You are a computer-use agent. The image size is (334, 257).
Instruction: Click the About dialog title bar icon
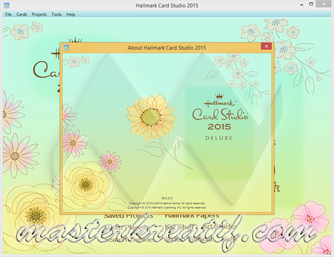pos(66,48)
